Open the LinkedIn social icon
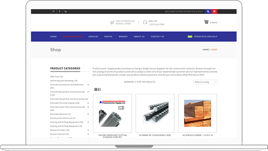The width and height of the screenshot is (268, 151). (66, 12)
